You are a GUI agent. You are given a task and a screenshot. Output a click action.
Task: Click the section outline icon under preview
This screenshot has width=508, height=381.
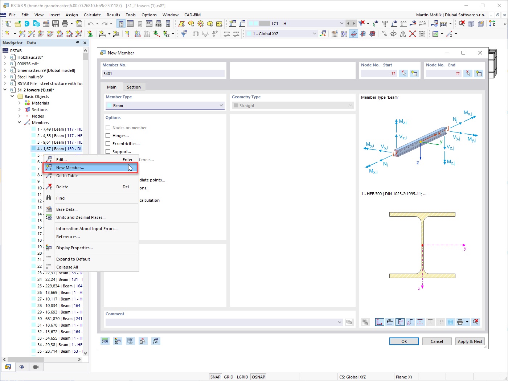click(380, 322)
